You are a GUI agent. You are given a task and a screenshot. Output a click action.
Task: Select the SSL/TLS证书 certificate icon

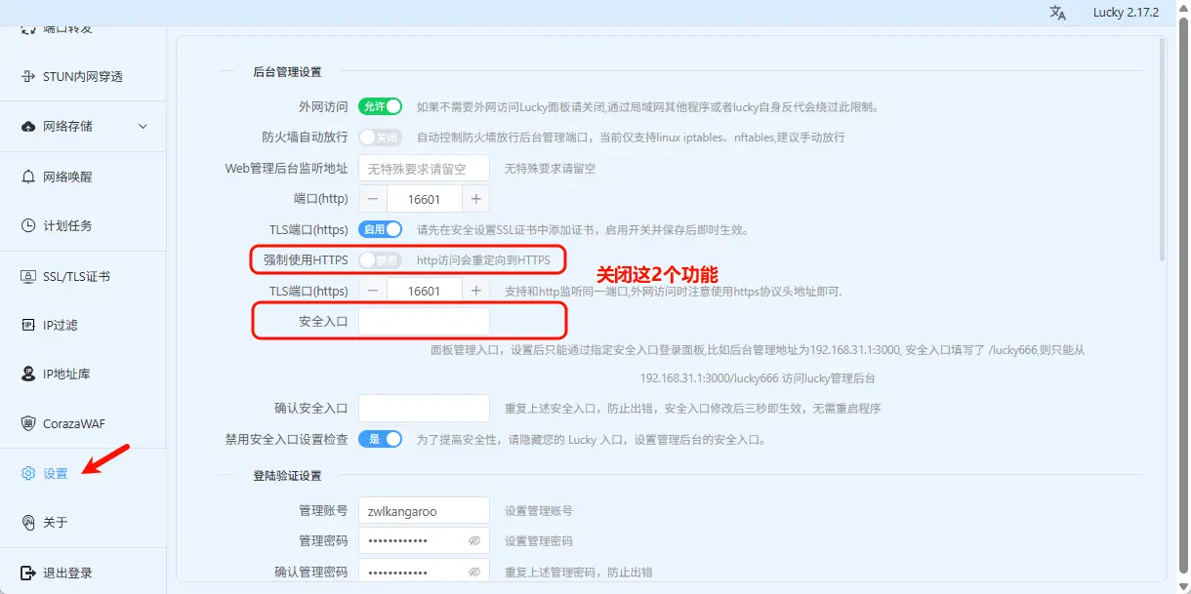click(28, 276)
